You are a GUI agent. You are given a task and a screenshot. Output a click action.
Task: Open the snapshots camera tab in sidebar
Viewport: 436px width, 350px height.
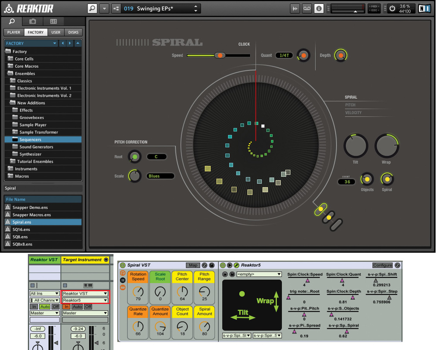pos(33,21)
